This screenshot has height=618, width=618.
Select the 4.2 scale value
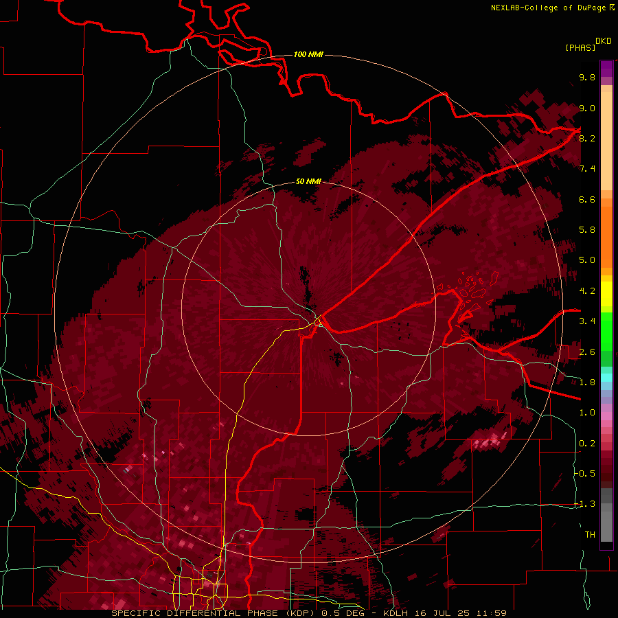click(x=587, y=291)
